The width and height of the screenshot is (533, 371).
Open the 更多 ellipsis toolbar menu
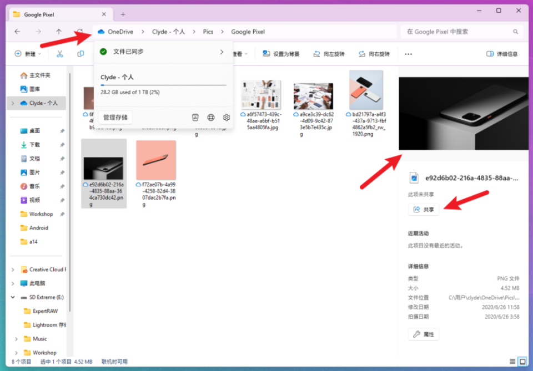[x=408, y=53]
